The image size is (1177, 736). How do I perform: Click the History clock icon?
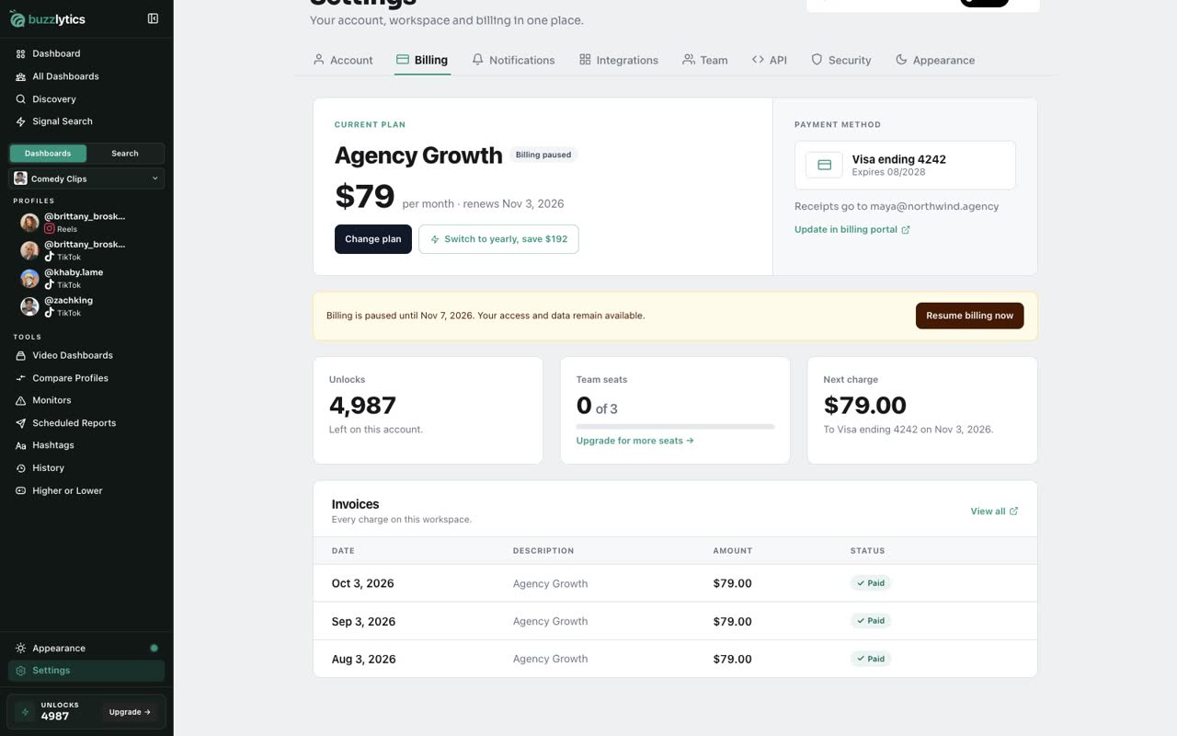tap(21, 468)
